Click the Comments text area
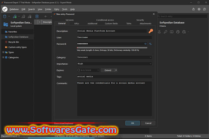209x139 pixels. 114,99
